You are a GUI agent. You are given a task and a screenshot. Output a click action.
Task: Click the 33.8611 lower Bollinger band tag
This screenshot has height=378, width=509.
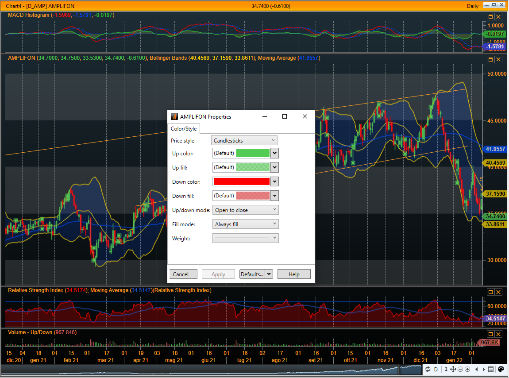495,224
